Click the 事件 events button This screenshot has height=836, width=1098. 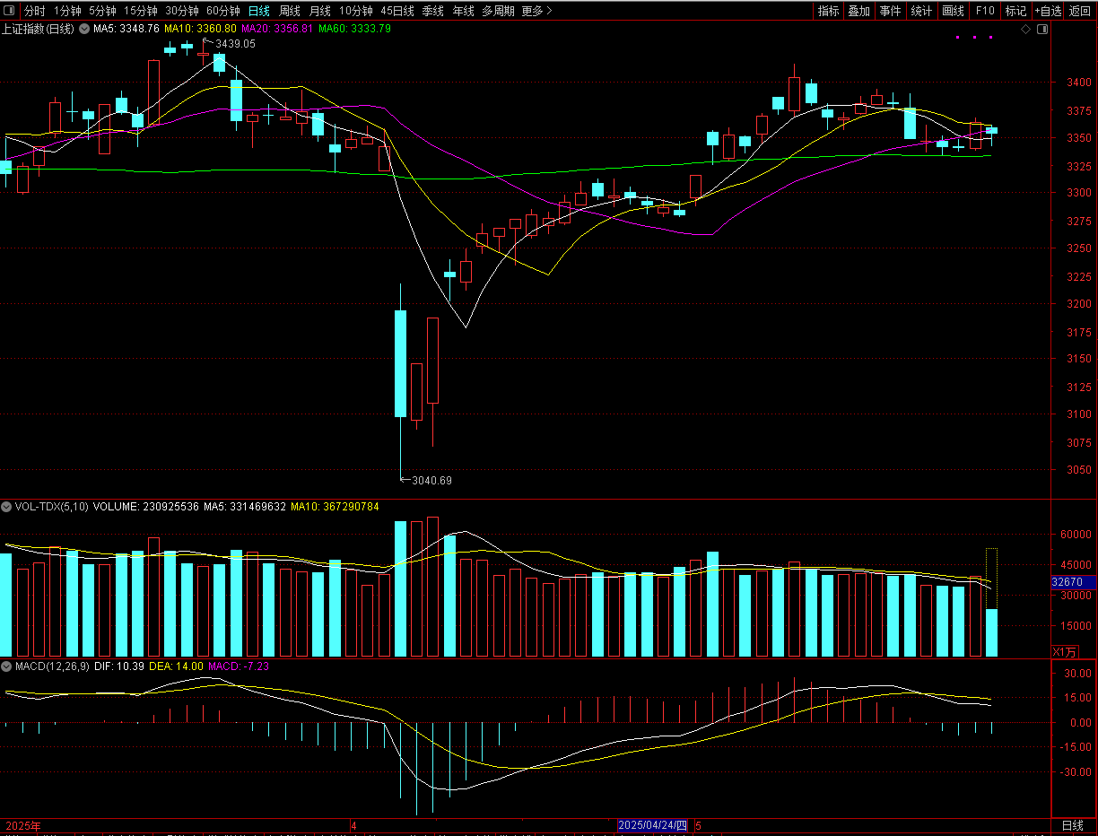pyautogui.click(x=890, y=11)
